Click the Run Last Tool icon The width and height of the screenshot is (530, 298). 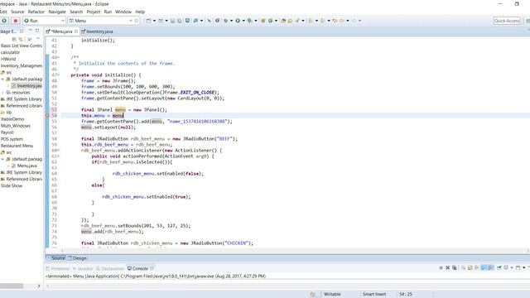click(x=249, y=21)
